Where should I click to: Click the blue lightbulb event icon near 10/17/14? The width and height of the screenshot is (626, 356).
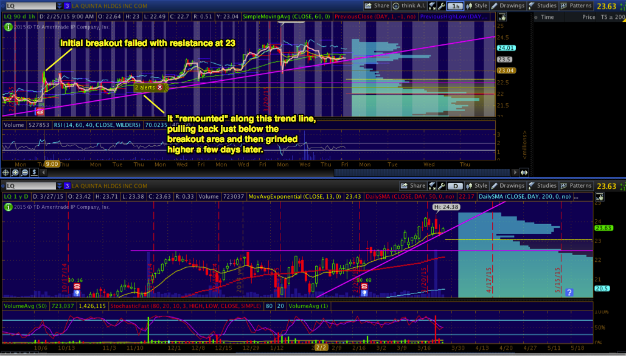[77, 293]
